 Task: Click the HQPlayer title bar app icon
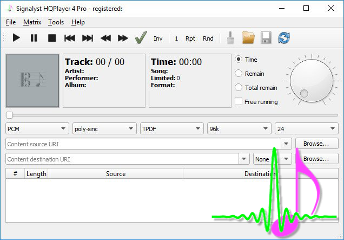[9, 9]
